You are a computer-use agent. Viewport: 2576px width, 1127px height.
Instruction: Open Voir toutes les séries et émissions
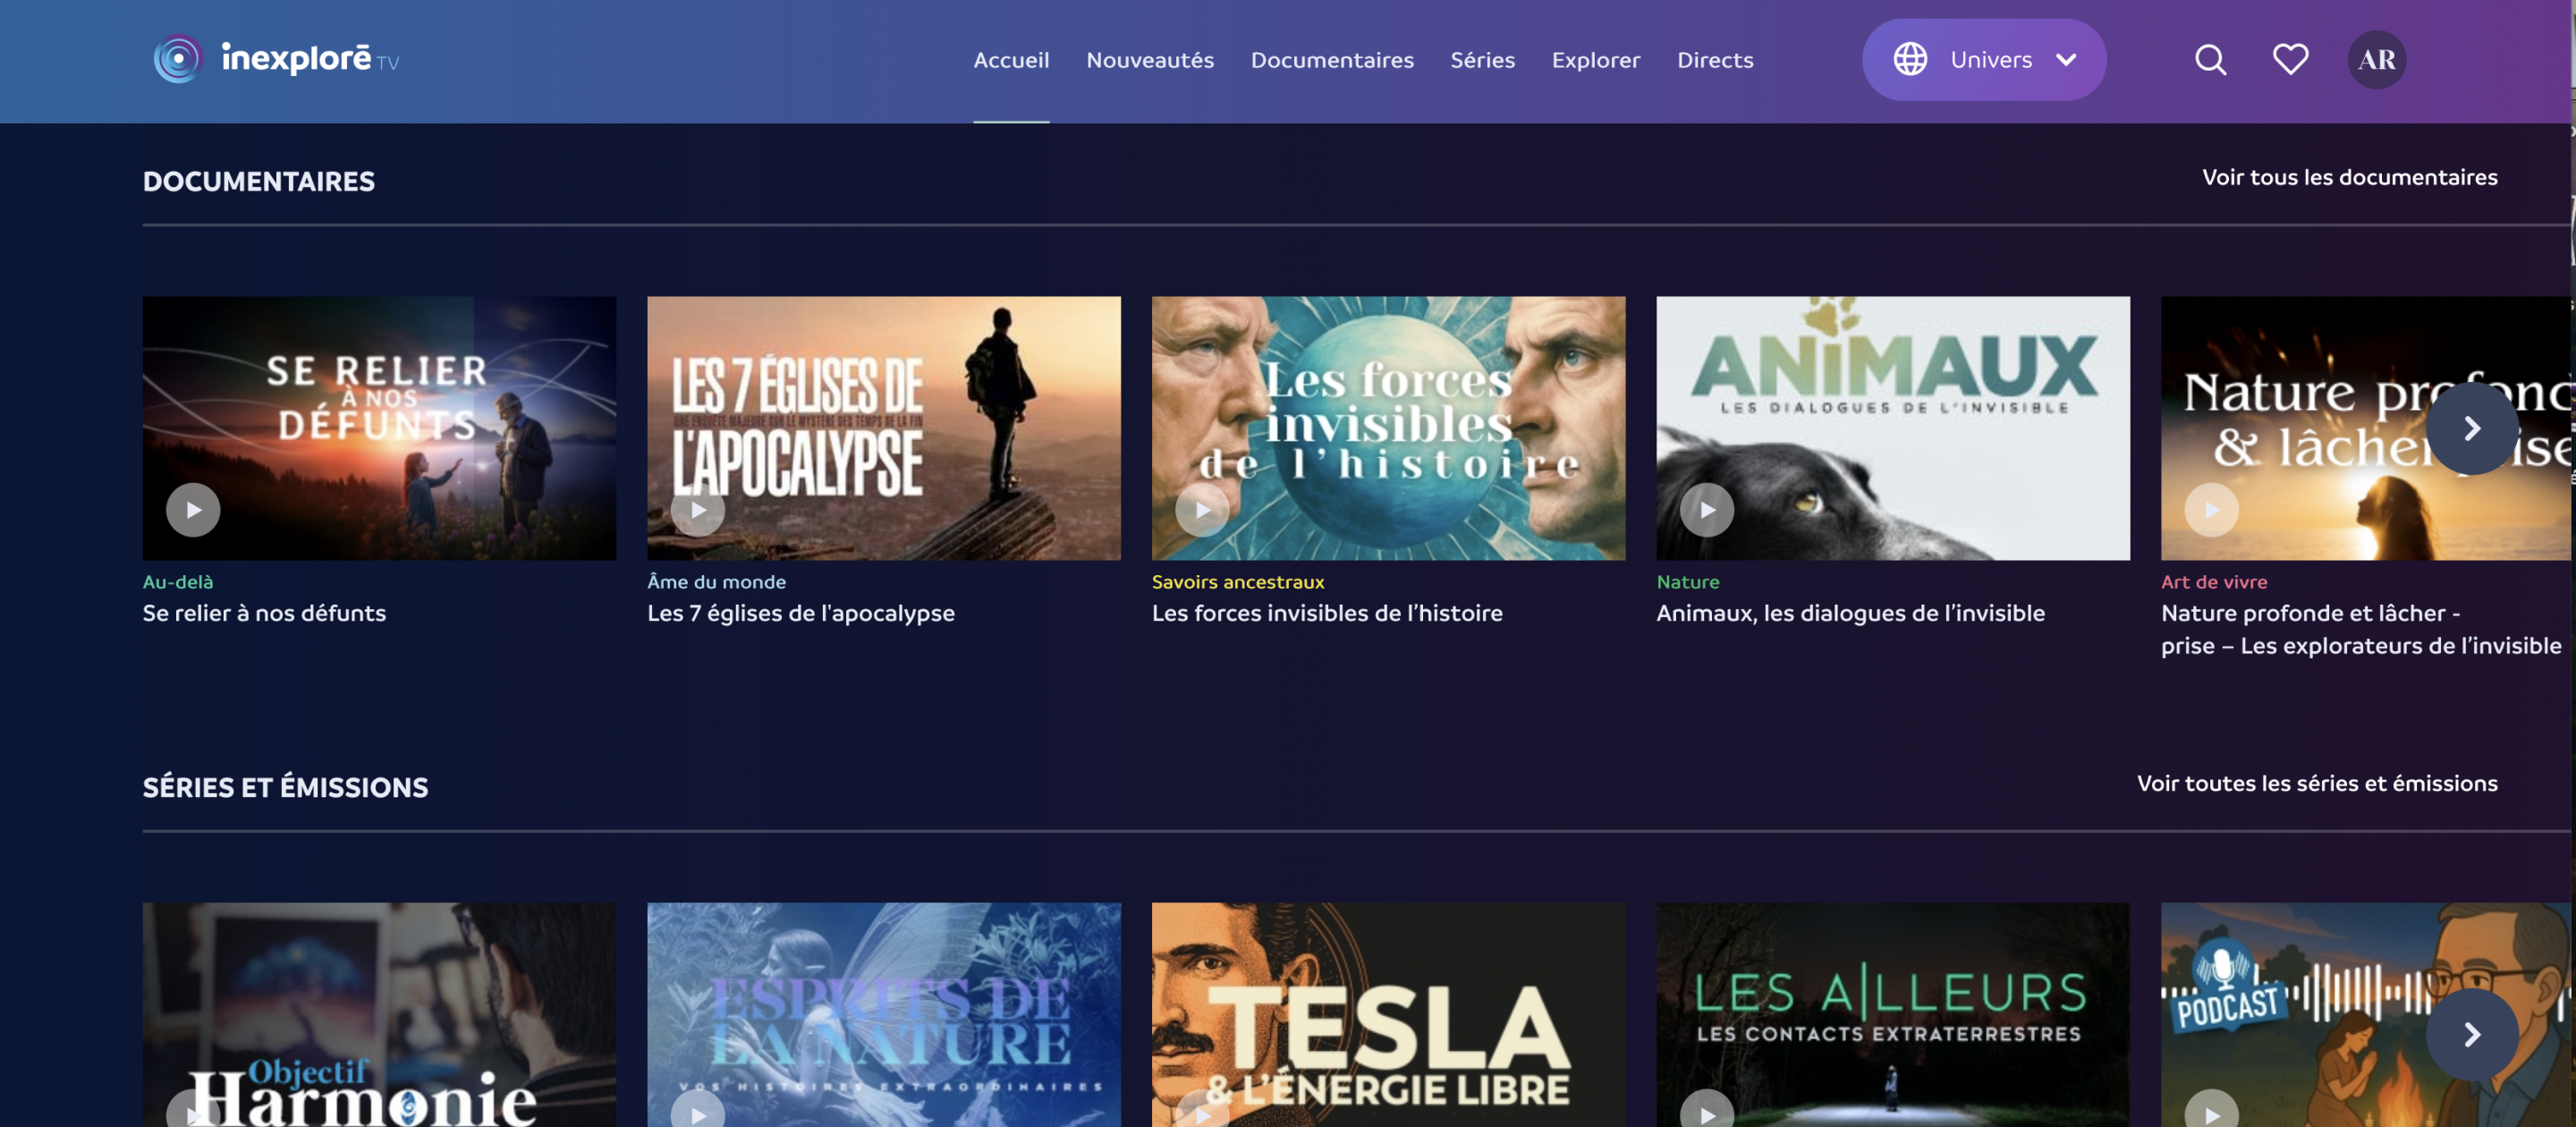2317,783
